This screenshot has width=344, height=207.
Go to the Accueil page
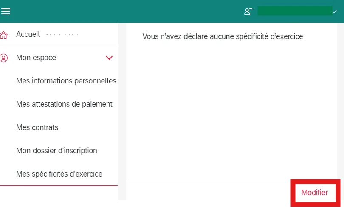coord(28,34)
